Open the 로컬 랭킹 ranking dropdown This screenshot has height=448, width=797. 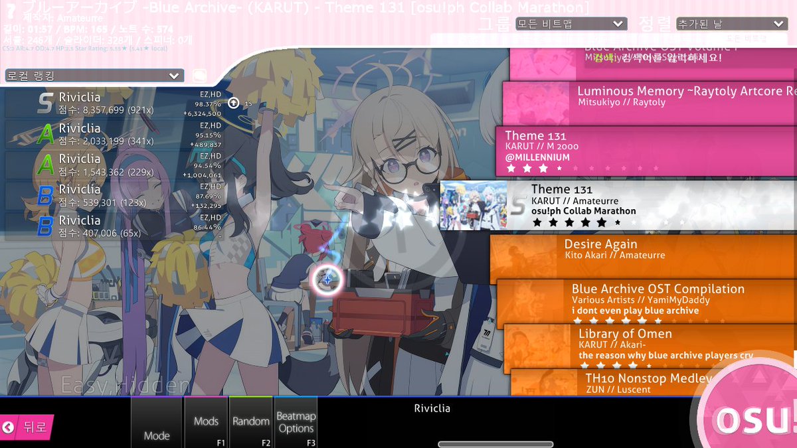click(x=94, y=76)
